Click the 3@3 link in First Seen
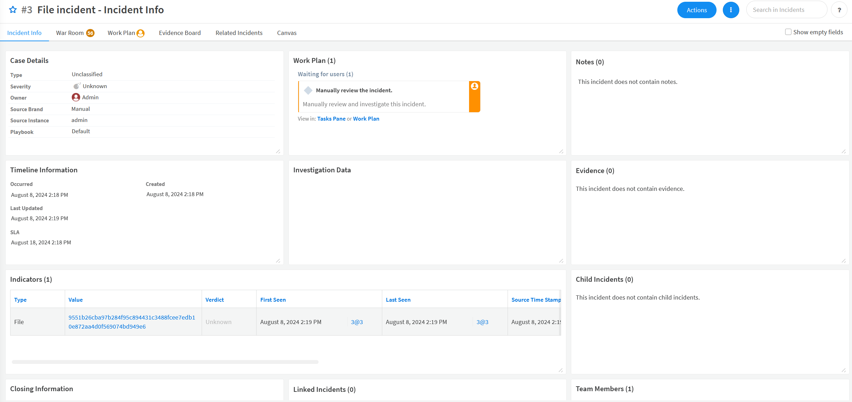The width and height of the screenshot is (852, 402). click(357, 322)
